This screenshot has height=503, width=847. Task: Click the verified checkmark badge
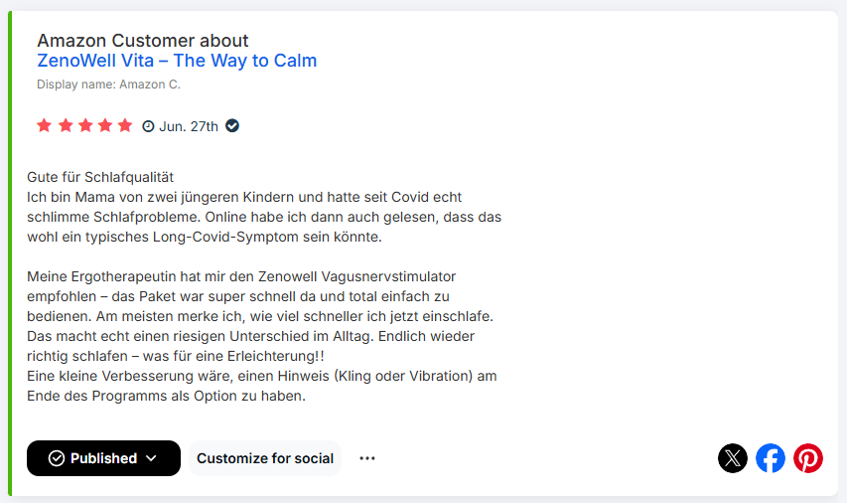232,126
